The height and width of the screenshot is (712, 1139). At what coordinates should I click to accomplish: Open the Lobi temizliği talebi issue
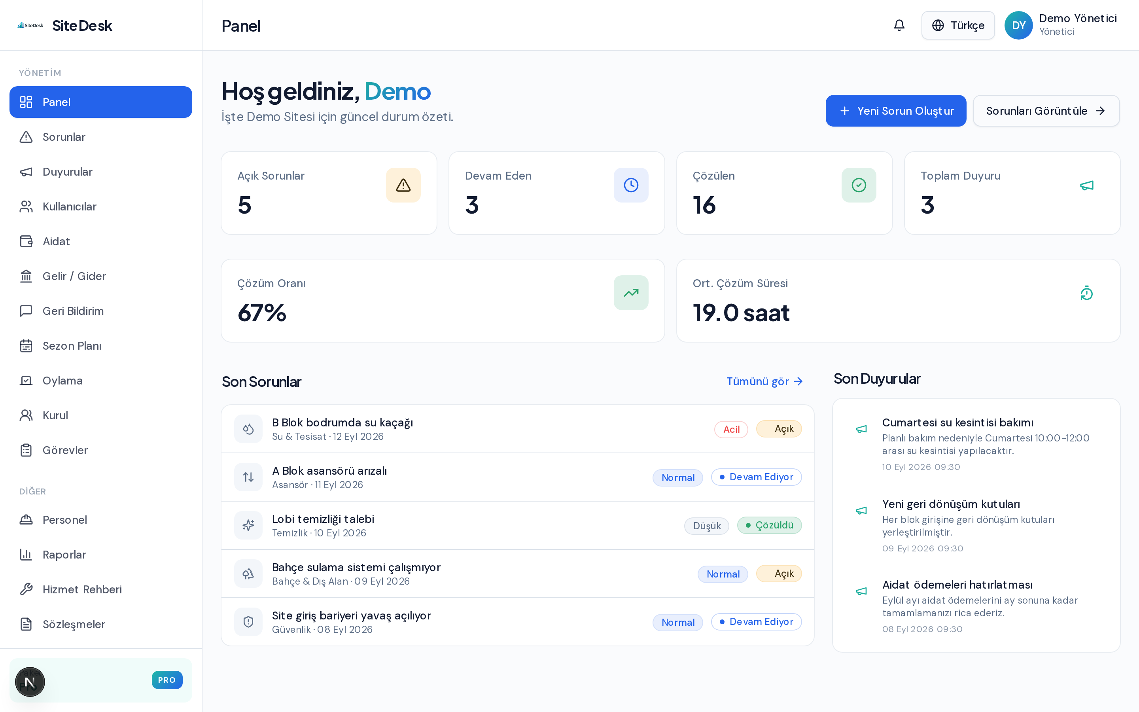point(517,526)
